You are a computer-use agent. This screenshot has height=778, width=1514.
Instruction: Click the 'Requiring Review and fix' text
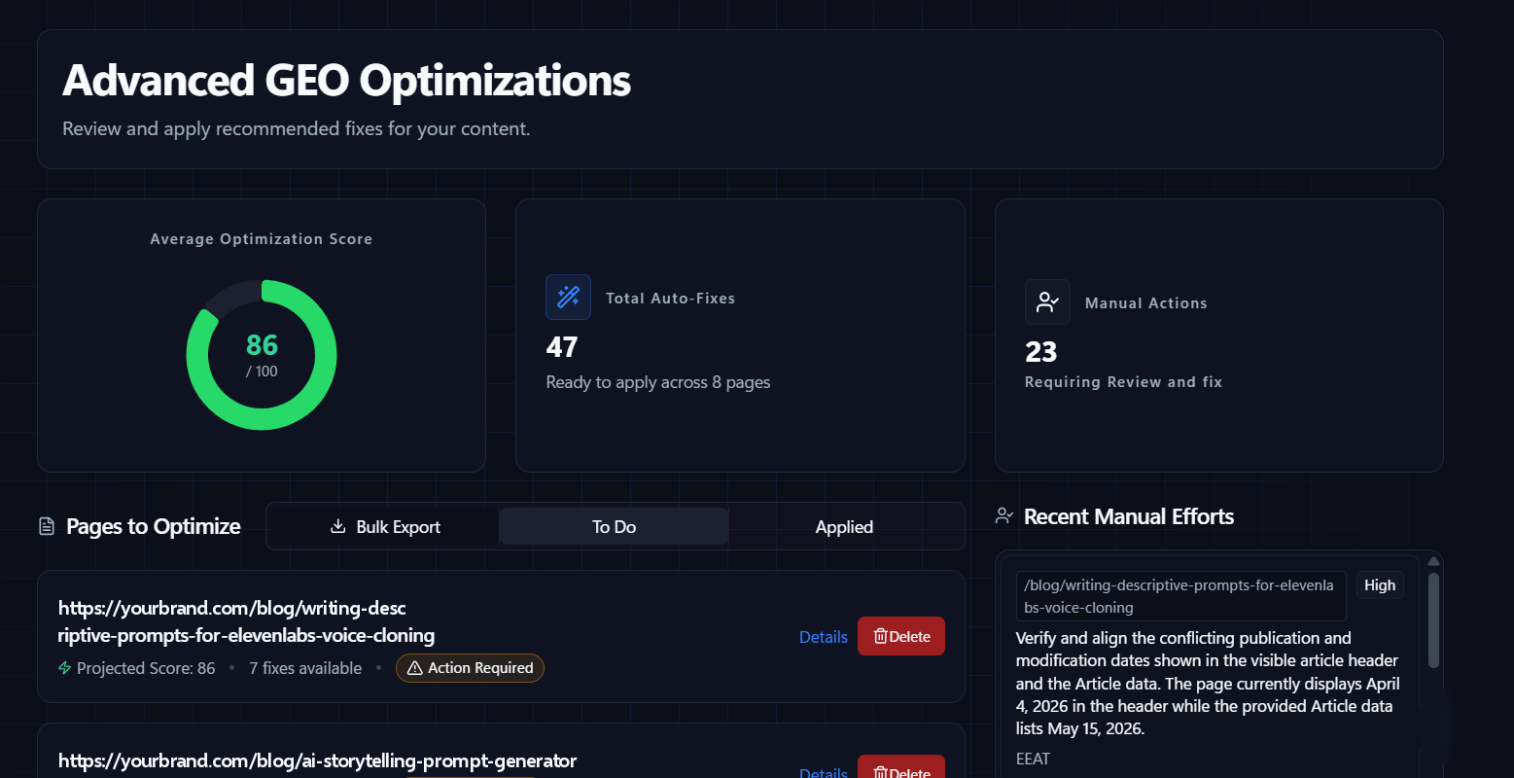point(1123,382)
